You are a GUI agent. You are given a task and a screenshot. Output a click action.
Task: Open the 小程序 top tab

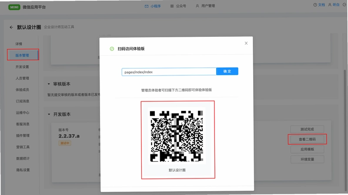153,6
